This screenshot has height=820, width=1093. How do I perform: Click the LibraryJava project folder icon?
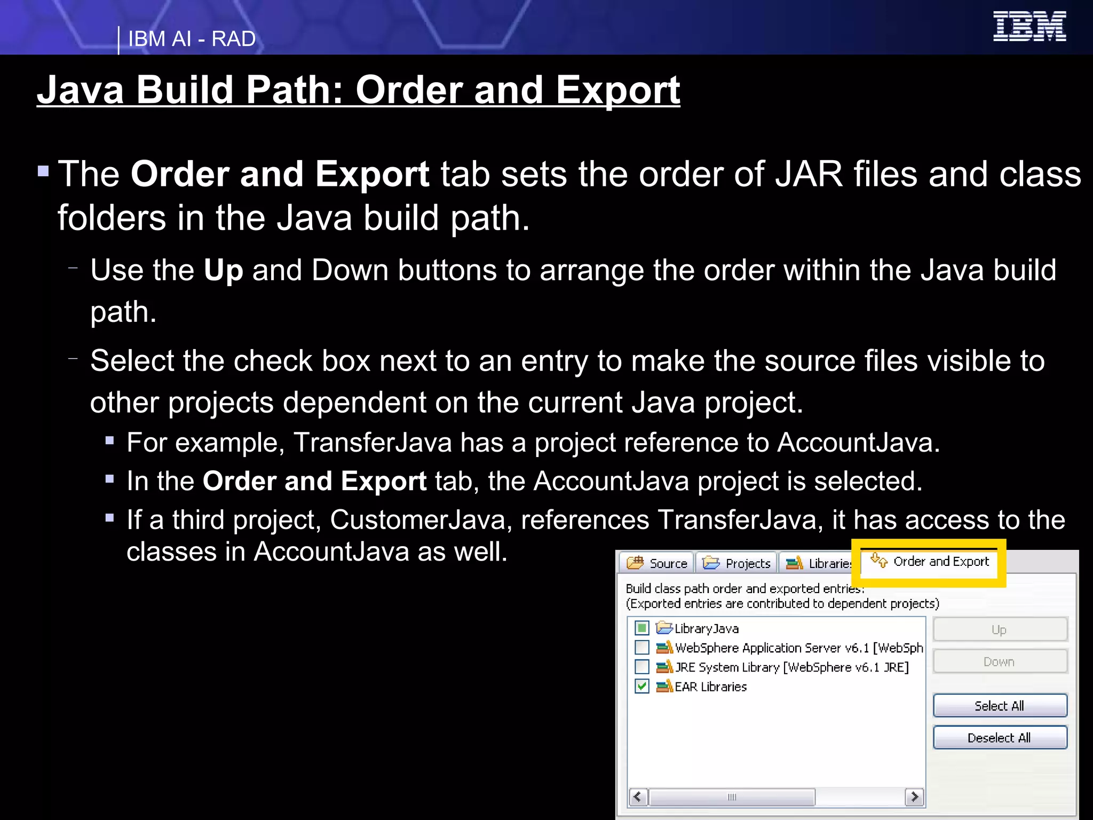pos(664,627)
